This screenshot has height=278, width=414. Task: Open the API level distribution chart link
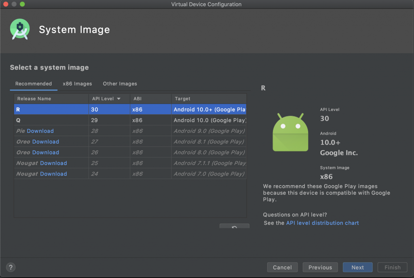(x=322, y=223)
